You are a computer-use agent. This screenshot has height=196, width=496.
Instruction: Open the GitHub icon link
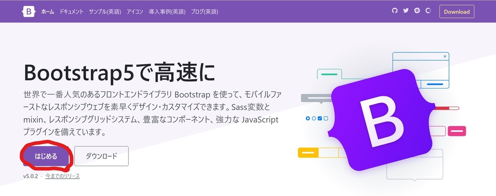pos(395,11)
